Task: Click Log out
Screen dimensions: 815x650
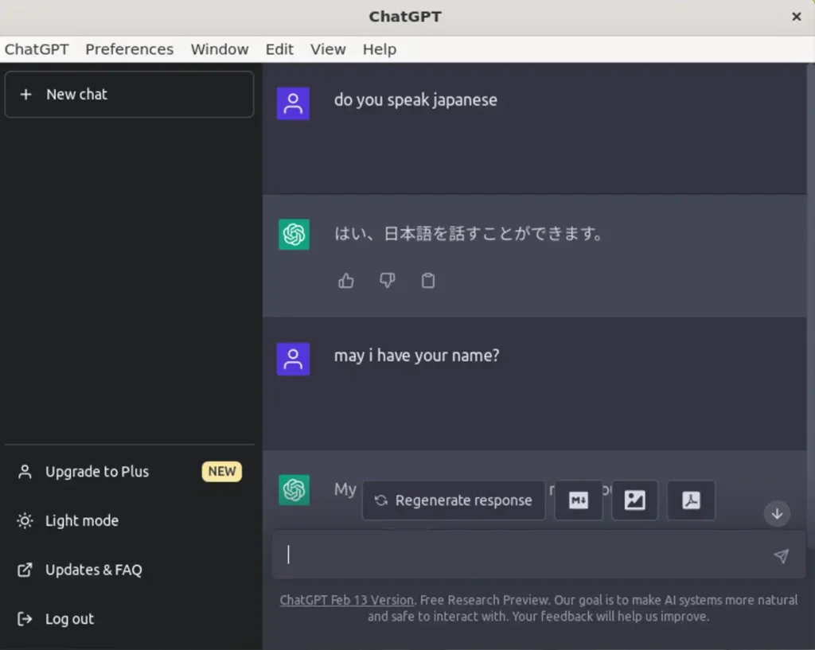Action: (130, 619)
